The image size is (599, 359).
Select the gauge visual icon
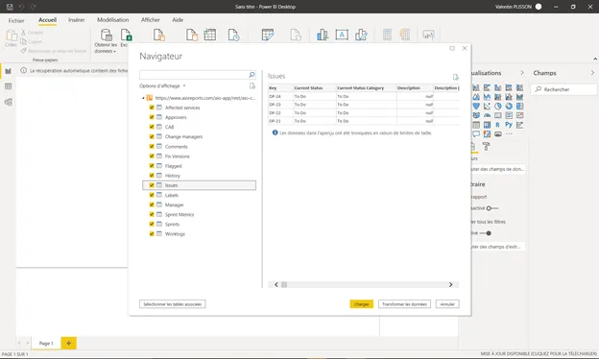point(487,115)
